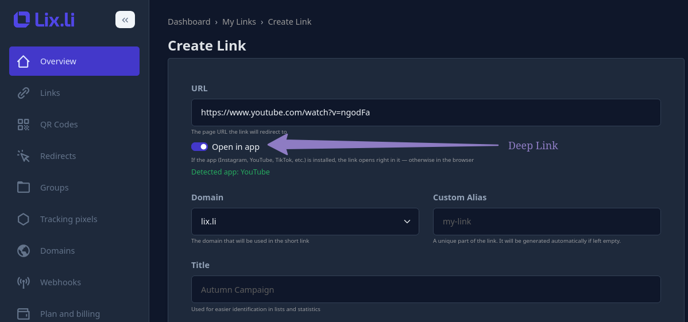Screen dimensions: 688x322
Task: Navigate to Groups
Action: point(74,188)
